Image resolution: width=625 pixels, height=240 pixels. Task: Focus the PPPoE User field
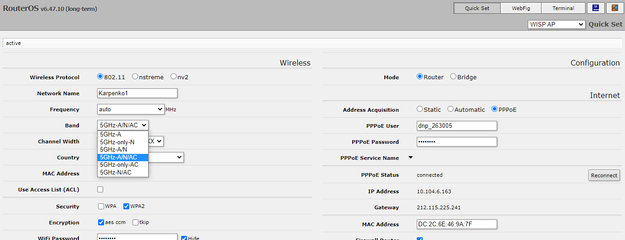click(456, 126)
